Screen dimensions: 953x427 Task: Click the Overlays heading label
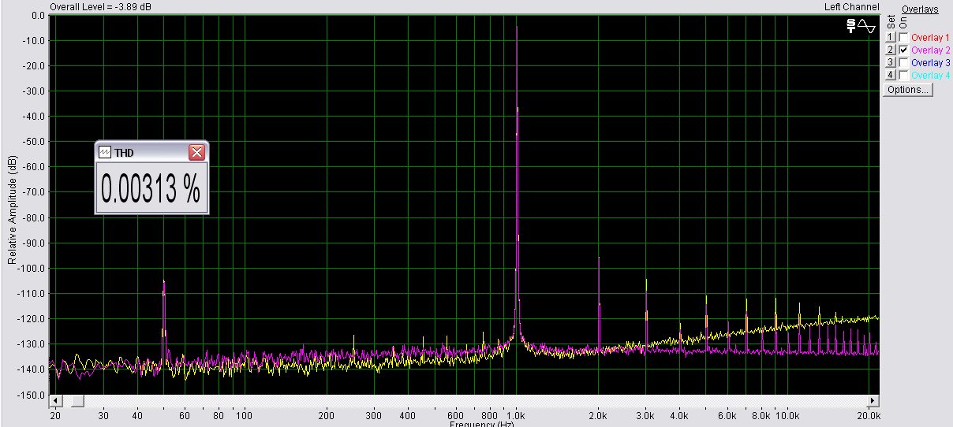point(920,9)
